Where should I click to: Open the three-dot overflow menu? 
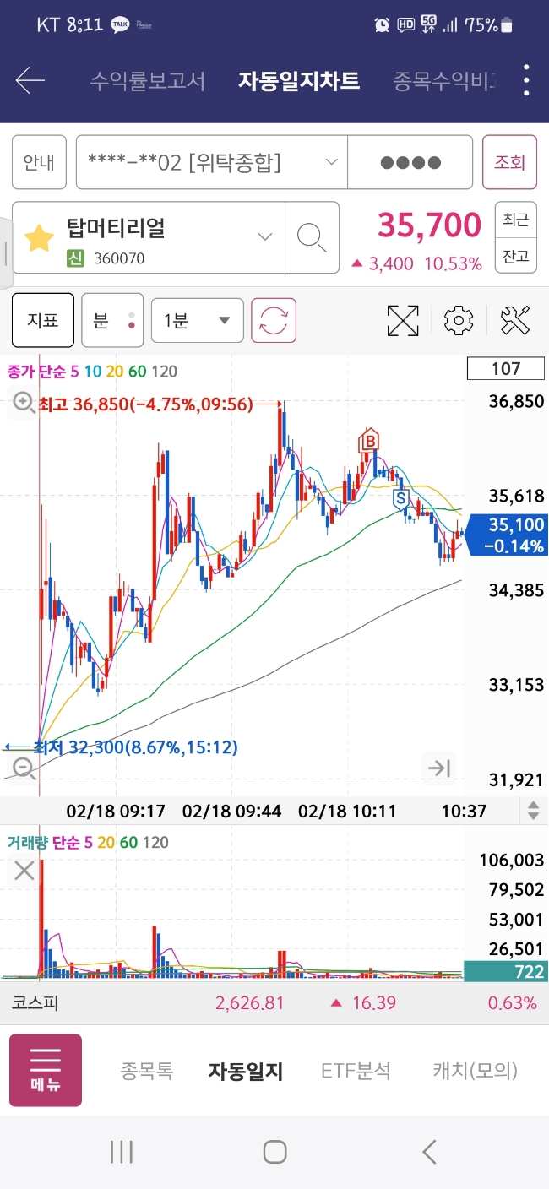click(526, 80)
